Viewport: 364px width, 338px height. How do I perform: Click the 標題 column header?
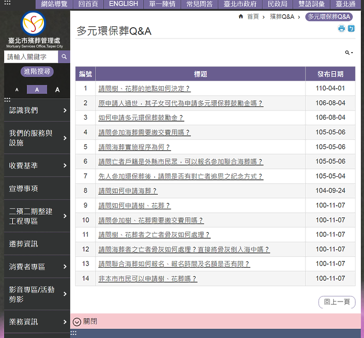tap(200, 74)
